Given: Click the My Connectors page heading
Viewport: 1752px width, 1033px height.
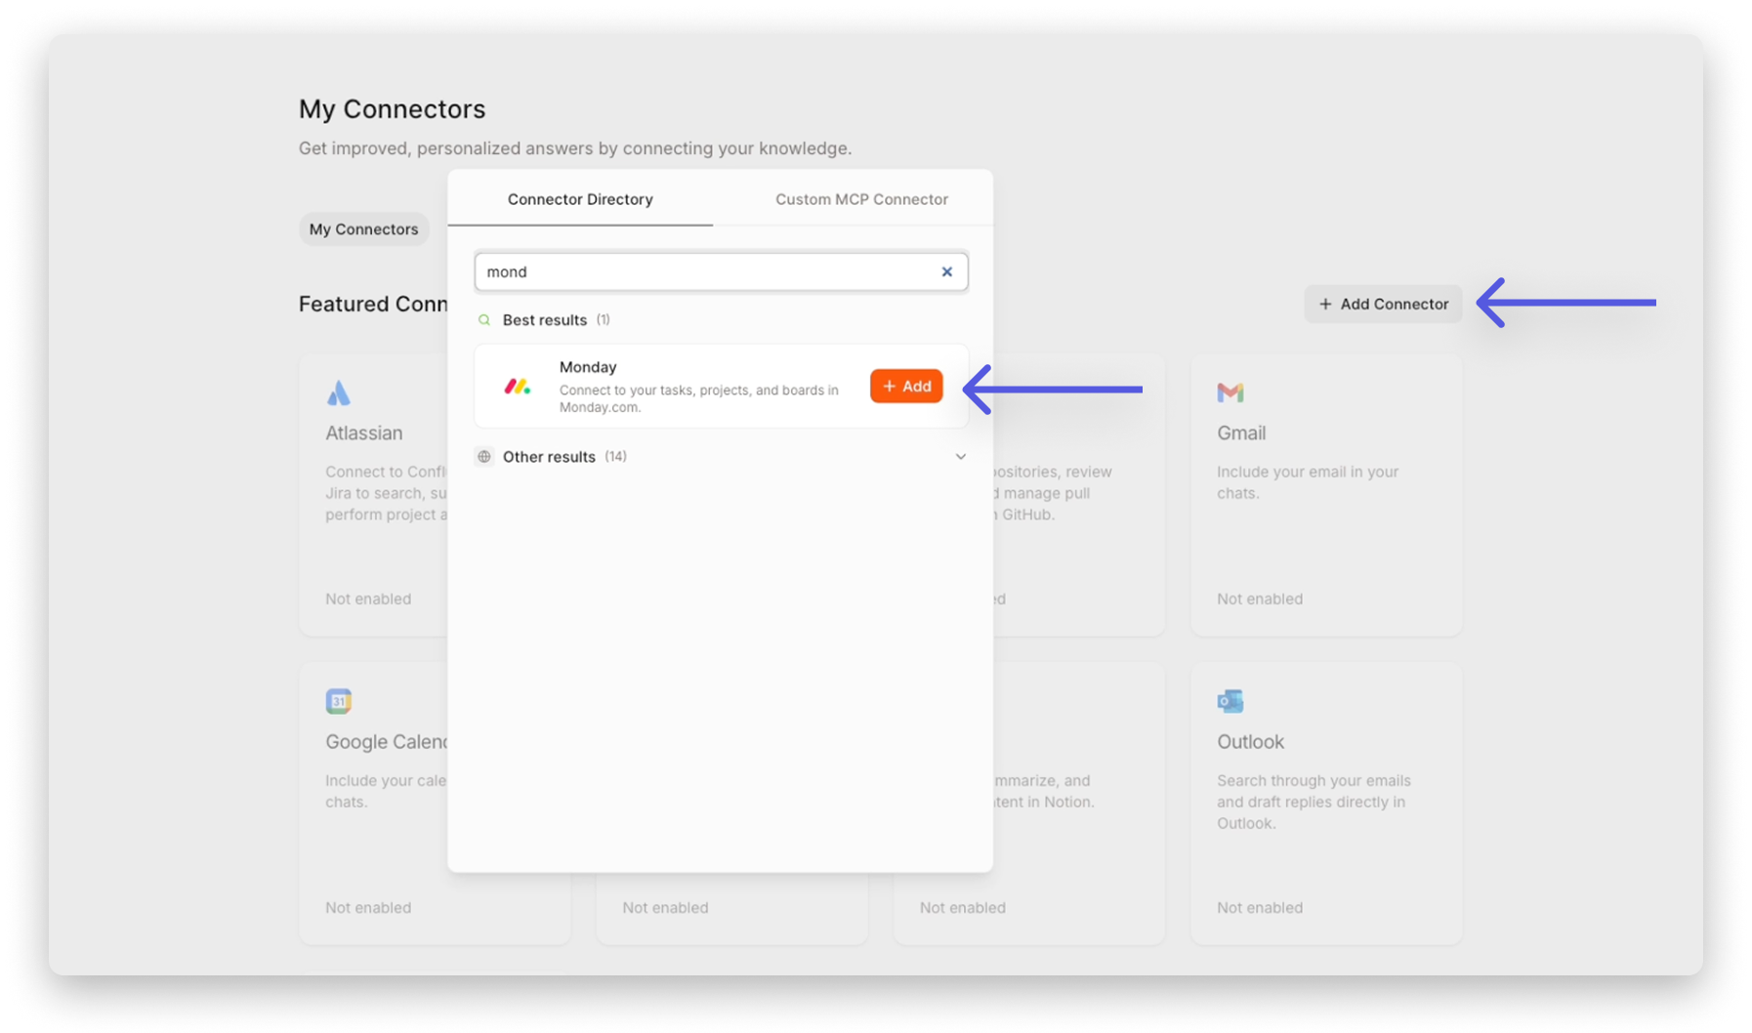Looking at the screenshot, I should (392, 108).
